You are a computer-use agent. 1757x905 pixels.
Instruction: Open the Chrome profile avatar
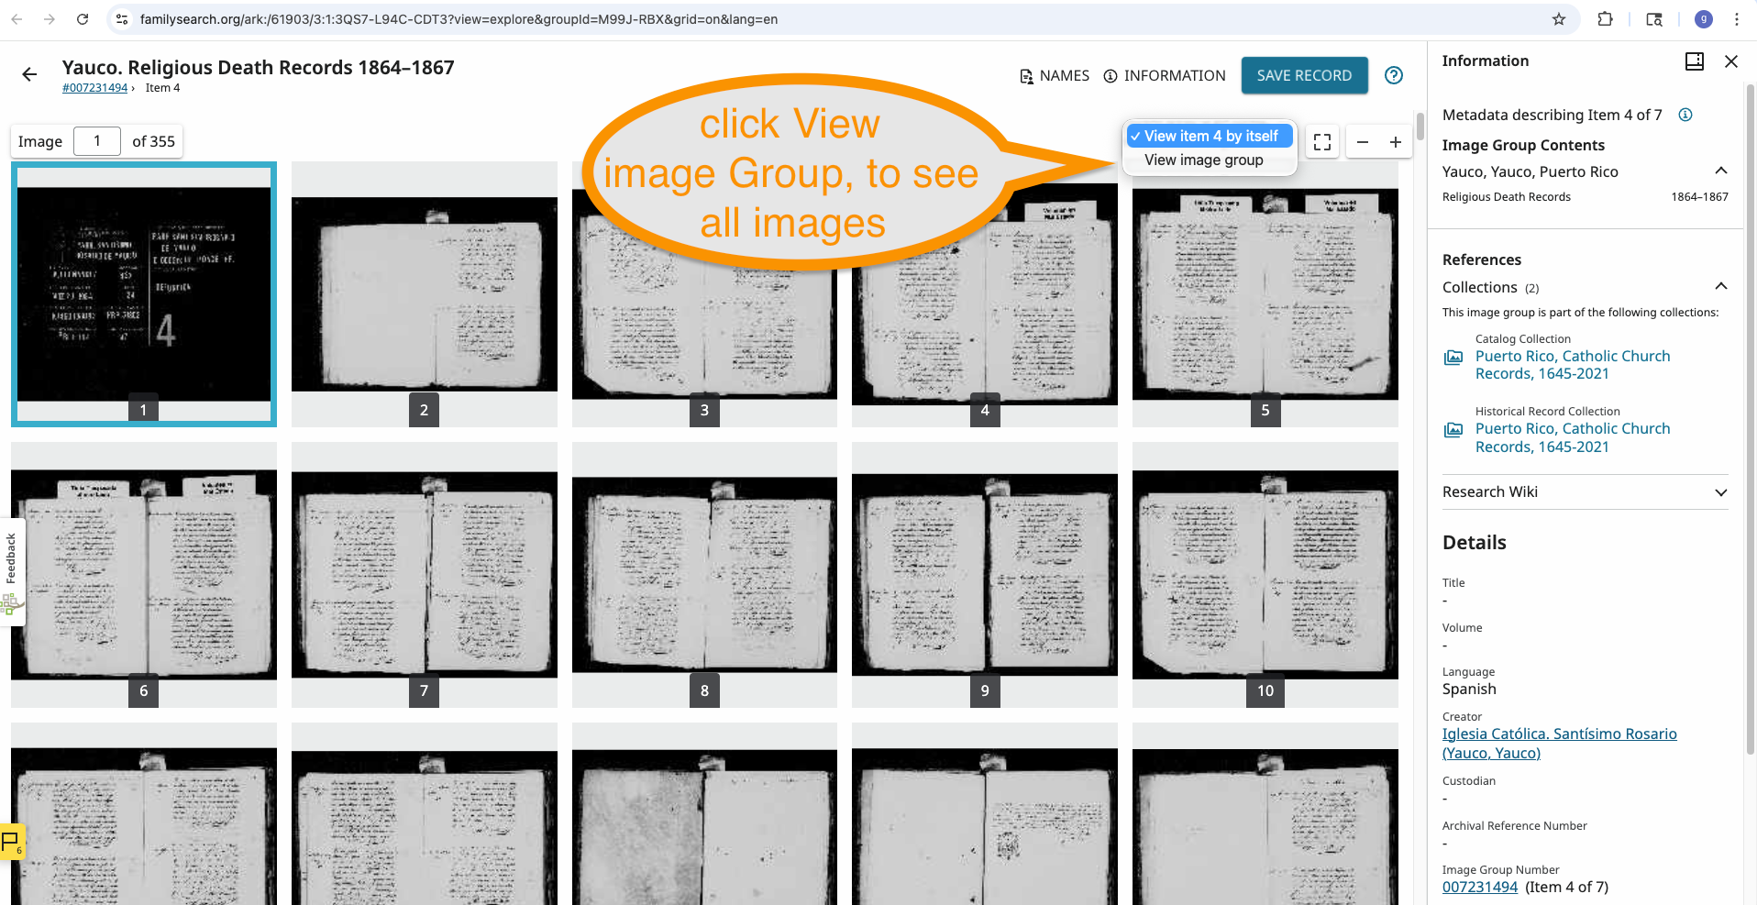pyautogui.click(x=1704, y=19)
